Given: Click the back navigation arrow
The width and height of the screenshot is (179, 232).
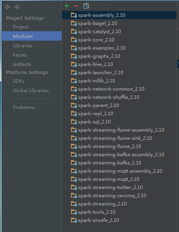Looking at the screenshot, I should (7, 7).
